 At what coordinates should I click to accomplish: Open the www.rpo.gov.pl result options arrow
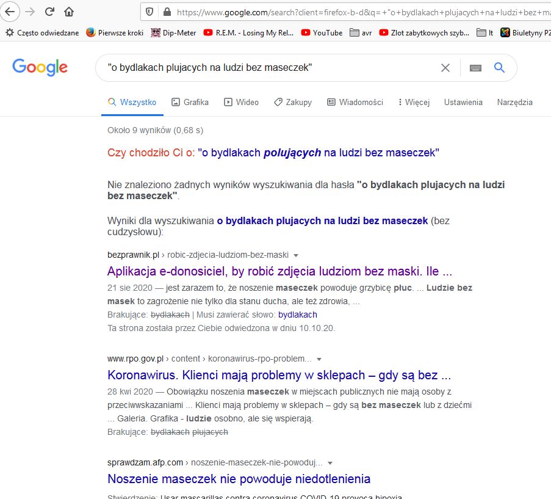[x=319, y=359]
